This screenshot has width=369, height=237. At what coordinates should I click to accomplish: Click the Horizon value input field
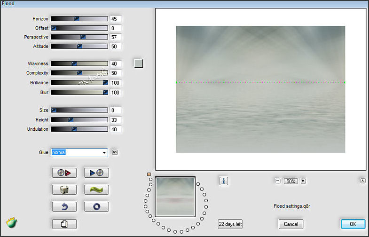coord(116,19)
